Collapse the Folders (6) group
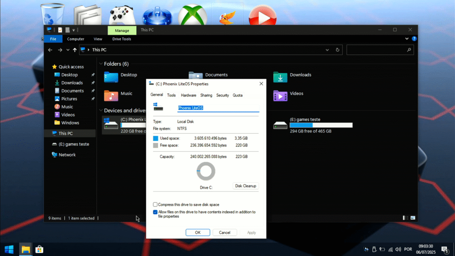455x256 pixels. click(x=101, y=64)
